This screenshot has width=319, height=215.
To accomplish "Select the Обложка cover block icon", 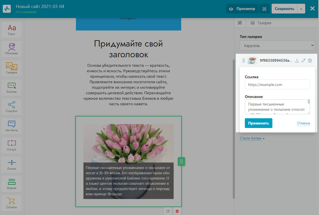I will point(12,49).
